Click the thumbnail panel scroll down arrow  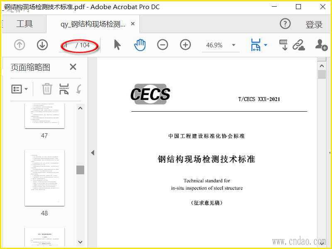coord(80,242)
